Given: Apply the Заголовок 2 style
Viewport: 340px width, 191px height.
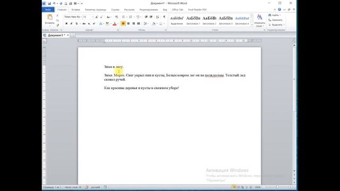Looking at the screenshot, I should [209, 20].
